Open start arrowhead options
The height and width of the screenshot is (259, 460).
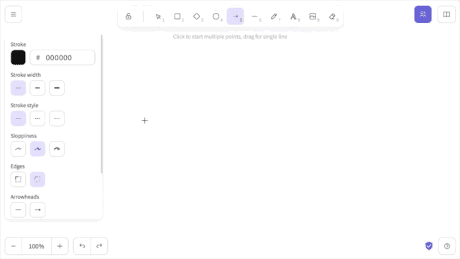(x=18, y=209)
